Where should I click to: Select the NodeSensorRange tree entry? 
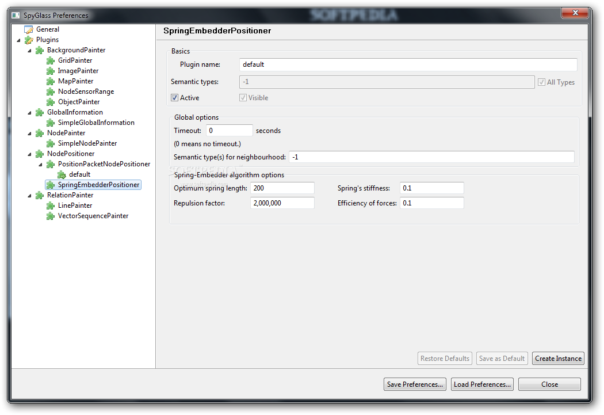tap(86, 92)
